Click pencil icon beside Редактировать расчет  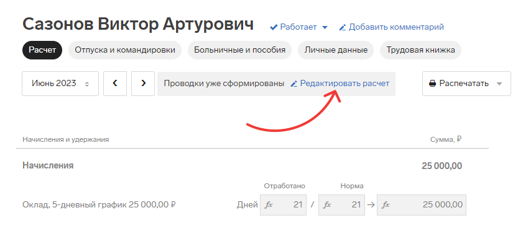tap(294, 84)
